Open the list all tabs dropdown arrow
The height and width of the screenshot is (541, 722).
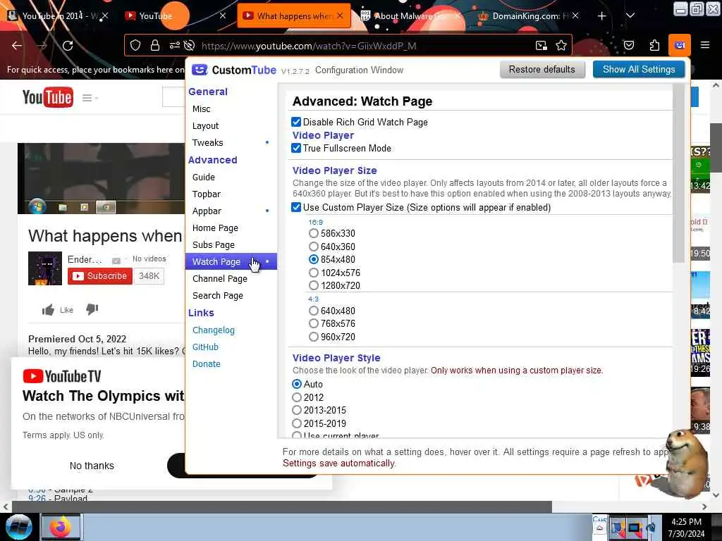630,15
